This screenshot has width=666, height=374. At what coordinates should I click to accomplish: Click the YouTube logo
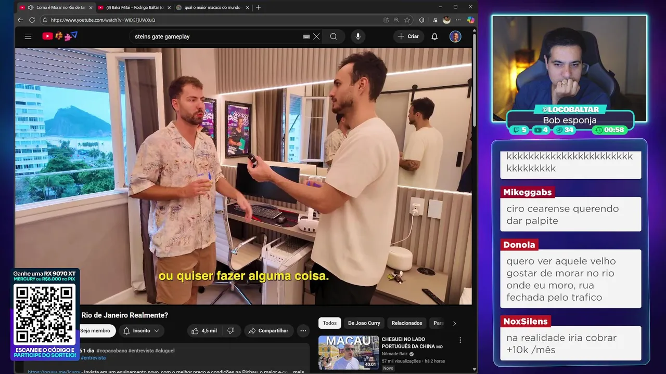point(59,36)
